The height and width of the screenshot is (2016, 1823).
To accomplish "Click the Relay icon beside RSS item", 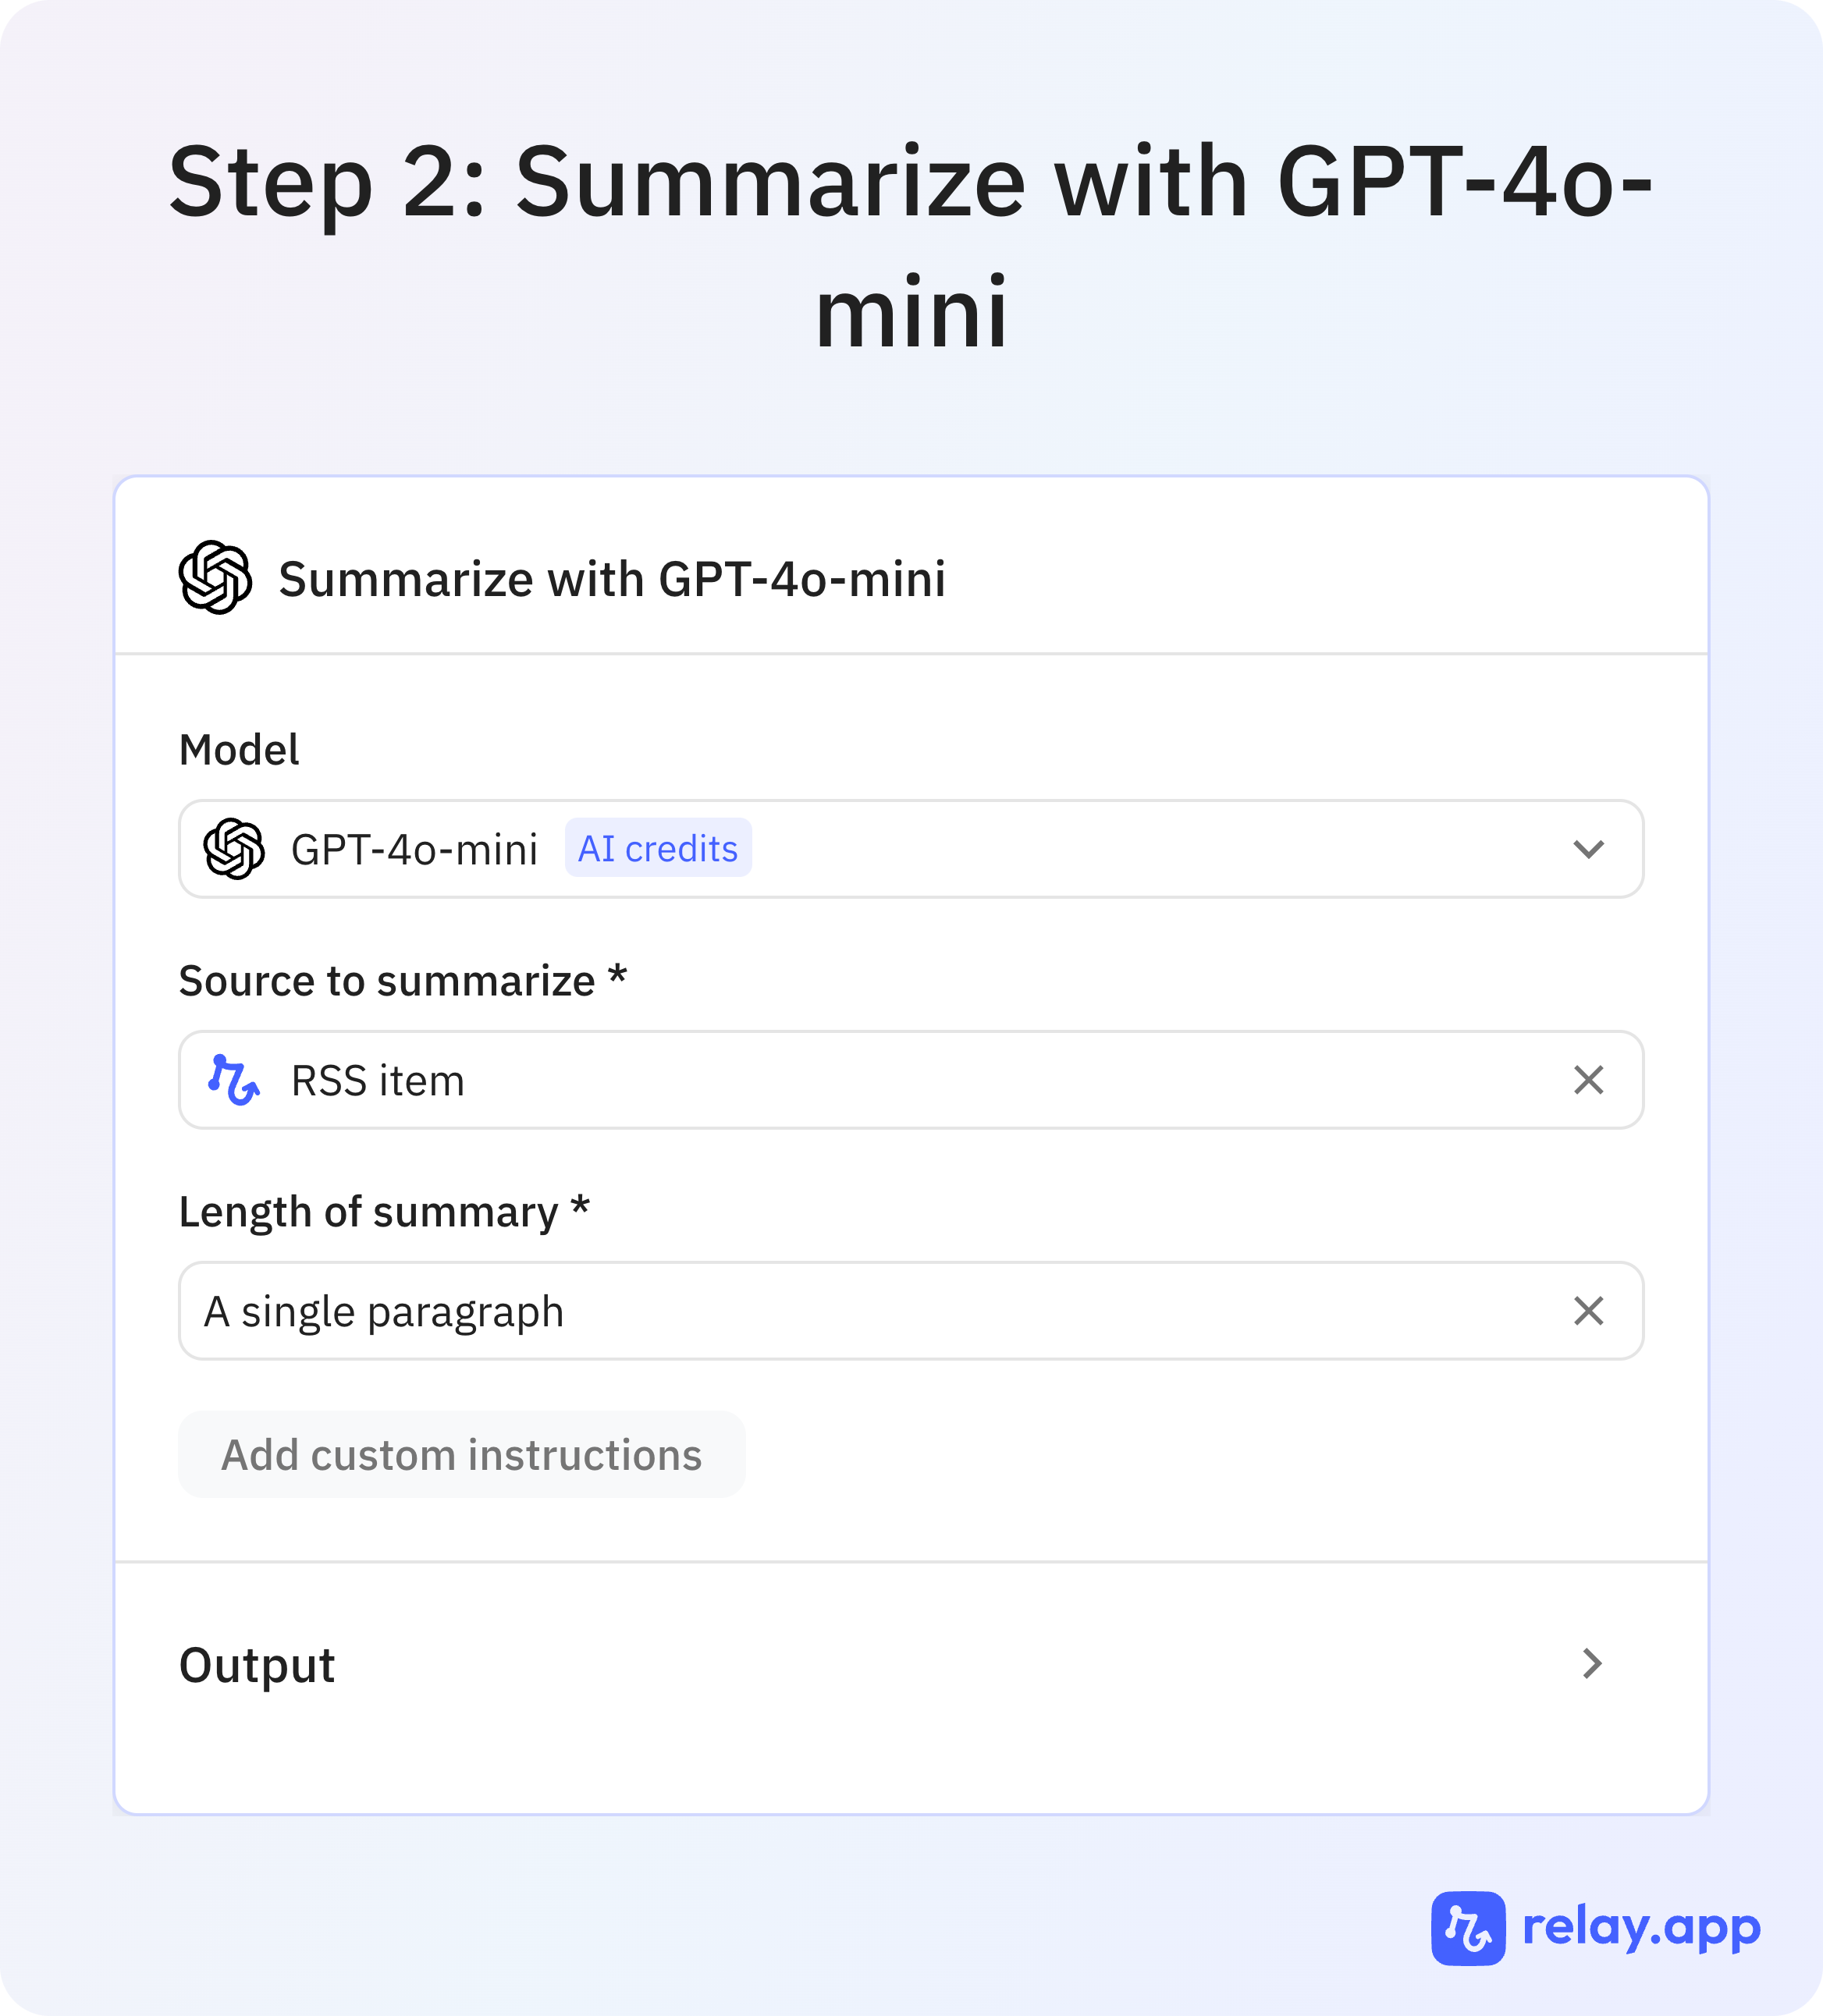I will click(x=235, y=1080).
